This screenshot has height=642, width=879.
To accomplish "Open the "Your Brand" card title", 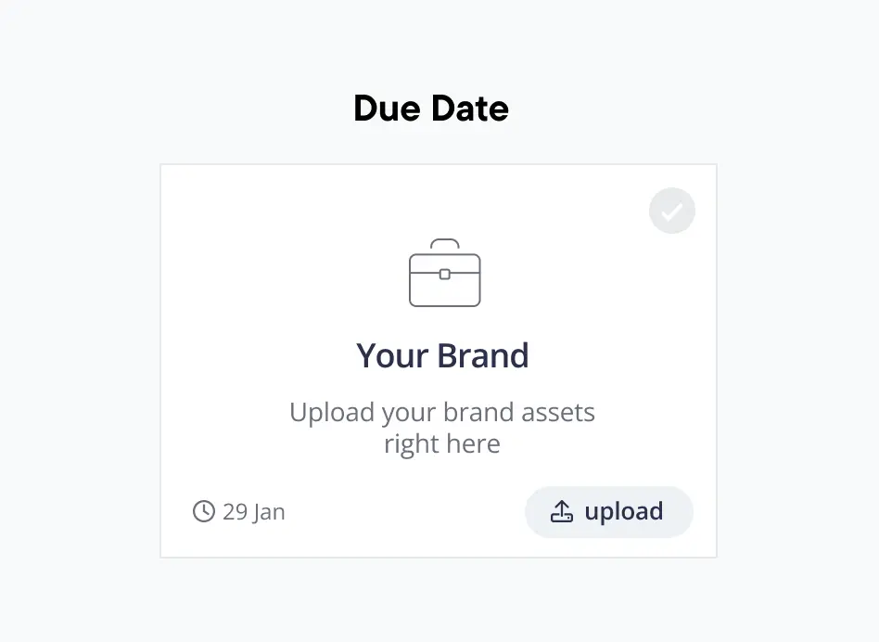I will (442, 356).
